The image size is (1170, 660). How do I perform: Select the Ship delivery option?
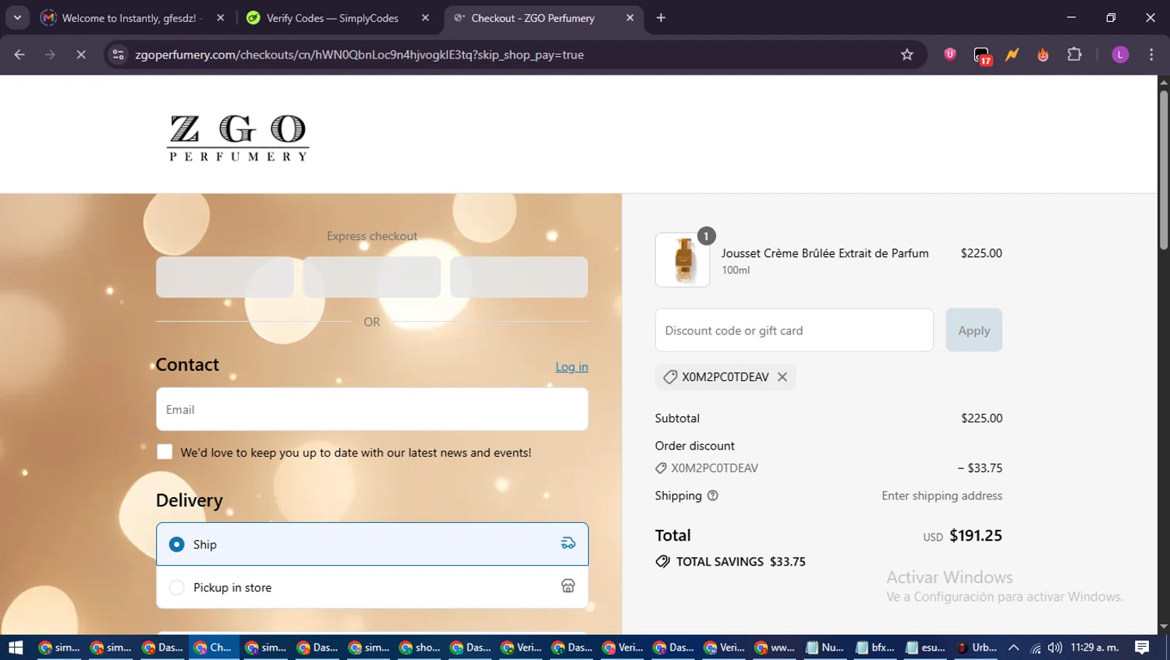(372, 544)
